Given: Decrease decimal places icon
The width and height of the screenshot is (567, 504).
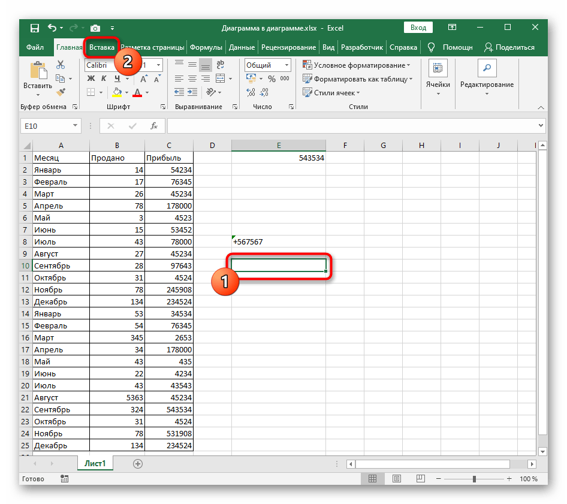Looking at the screenshot, I should pos(264,92).
